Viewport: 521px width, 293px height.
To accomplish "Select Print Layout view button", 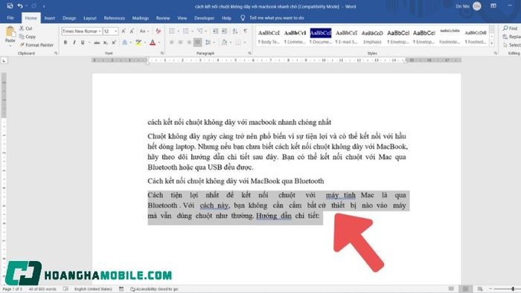I will pos(465,289).
